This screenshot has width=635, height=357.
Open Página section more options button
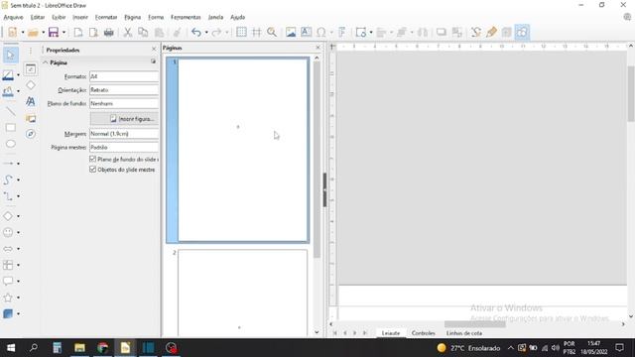tap(153, 61)
